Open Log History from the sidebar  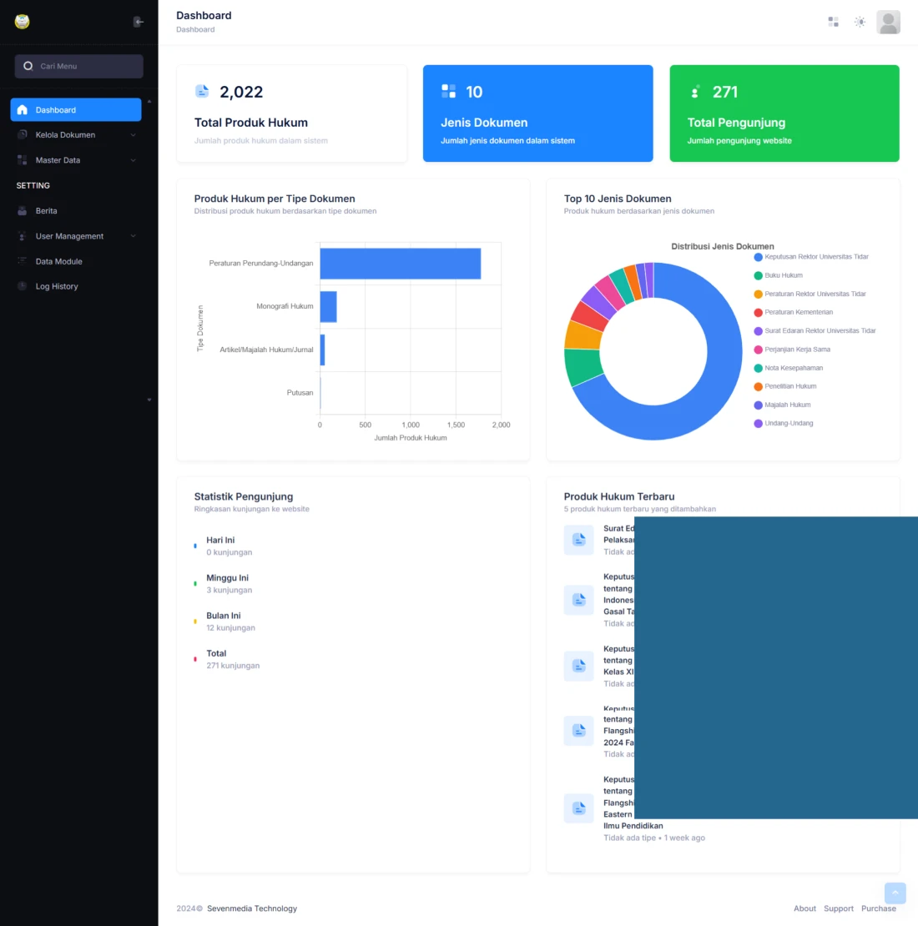tap(57, 286)
